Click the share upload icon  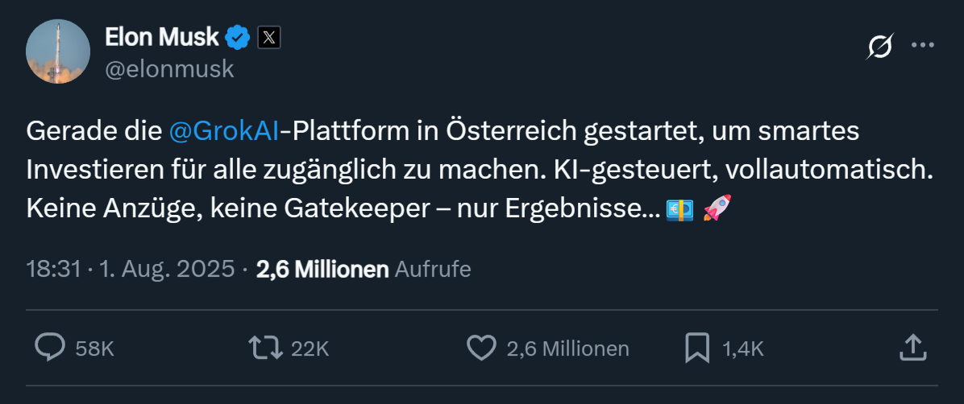coord(911,348)
